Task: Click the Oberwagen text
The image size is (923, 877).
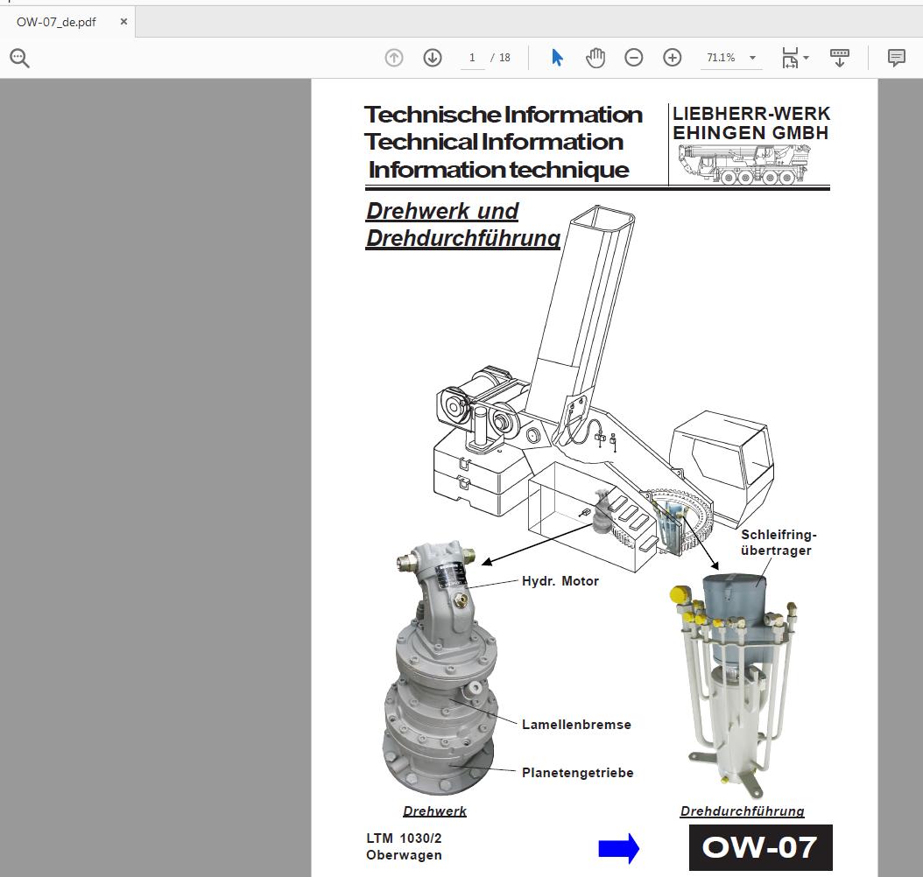Action: coord(404,855)
